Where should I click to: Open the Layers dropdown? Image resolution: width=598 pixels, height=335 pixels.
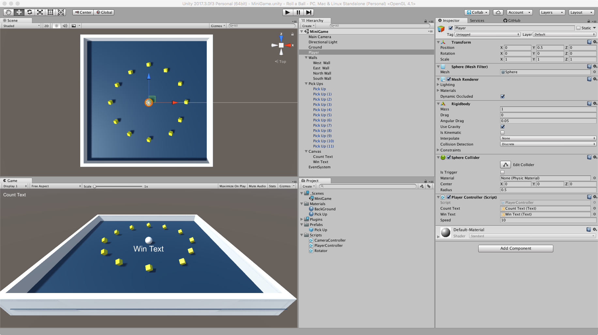click(552, 12)
